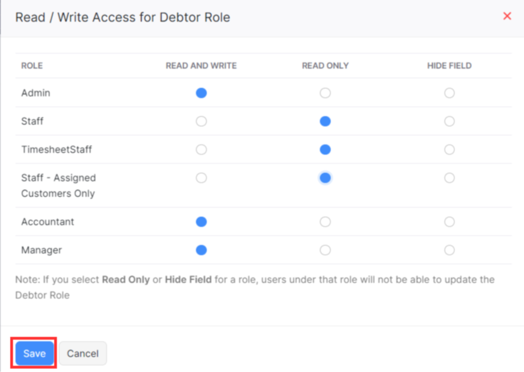
Task: Set Admin role to Read Only
Action: [325, 93]
